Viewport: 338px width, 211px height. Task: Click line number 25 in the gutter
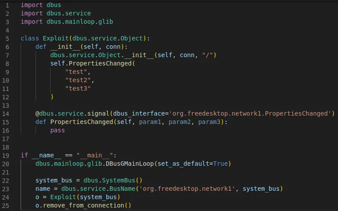(6, 206)
